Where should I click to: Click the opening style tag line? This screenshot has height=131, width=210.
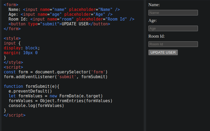(x=12, y=38)
